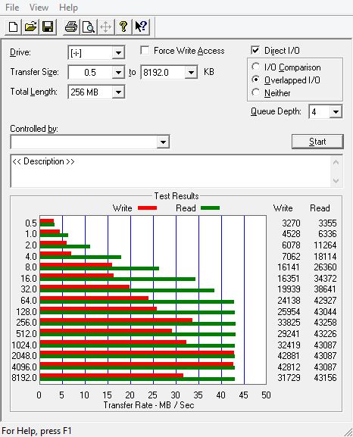Screen dimensions: 353x437
Task: Open the File menu
Action: pos(12,8)
